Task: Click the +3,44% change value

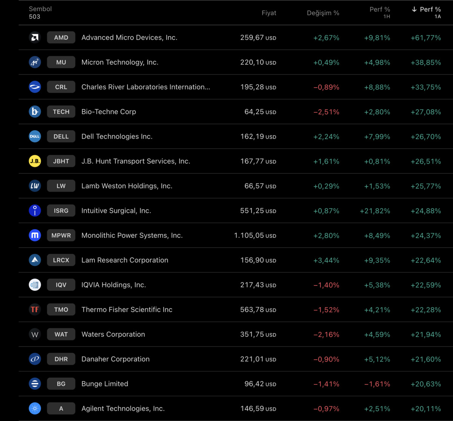Action: pos(326,260)
